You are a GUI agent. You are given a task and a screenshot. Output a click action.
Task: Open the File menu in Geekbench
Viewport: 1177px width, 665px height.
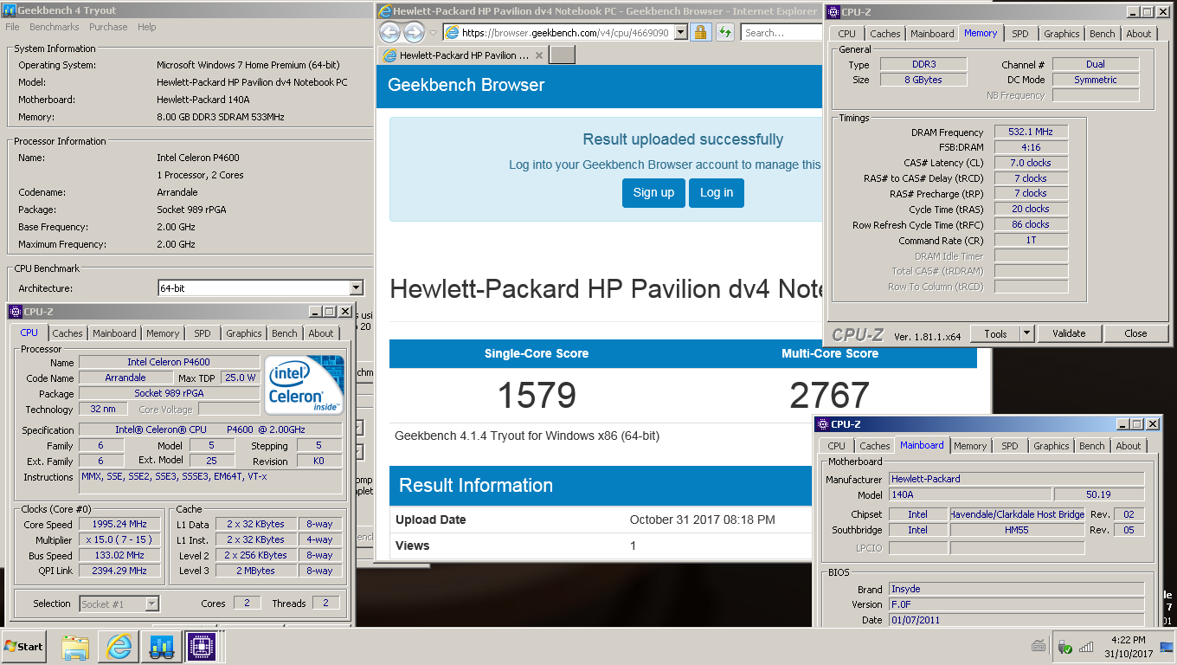point(12,27)
